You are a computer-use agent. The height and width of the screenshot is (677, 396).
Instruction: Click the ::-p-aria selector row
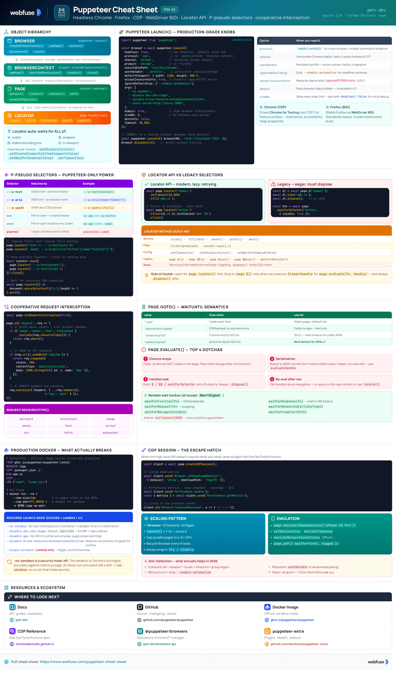tap(68, 200)
